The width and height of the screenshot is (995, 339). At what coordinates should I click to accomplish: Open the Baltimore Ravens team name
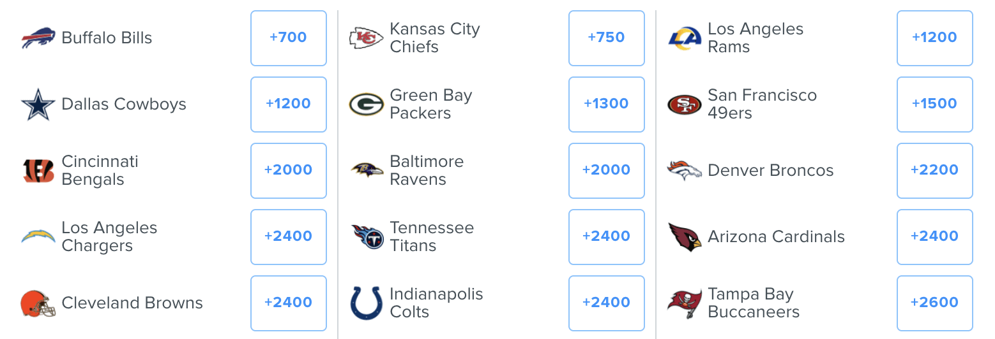pyautogui.click(x=427, y=171)
